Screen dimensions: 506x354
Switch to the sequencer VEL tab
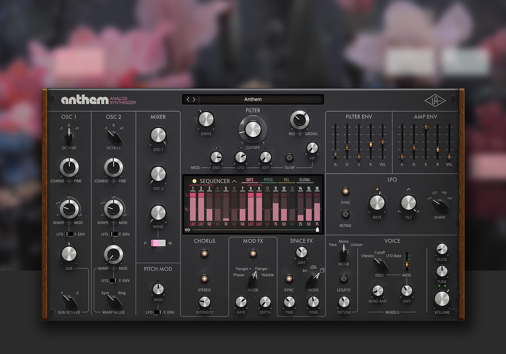click(287, 180)
